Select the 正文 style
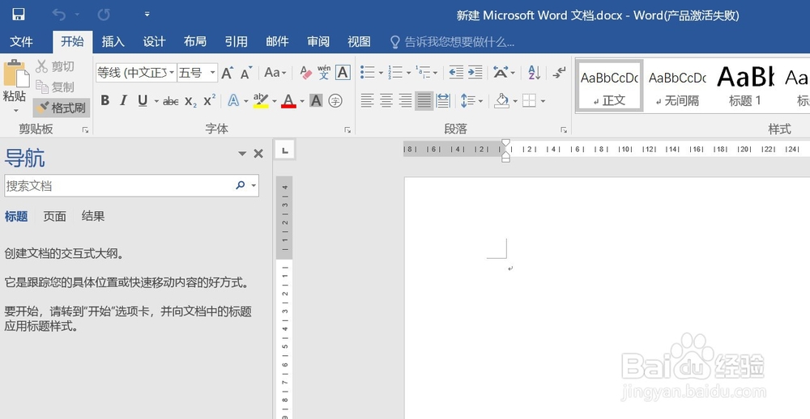This screenshot has width=810, height=419. coord(609,87)
